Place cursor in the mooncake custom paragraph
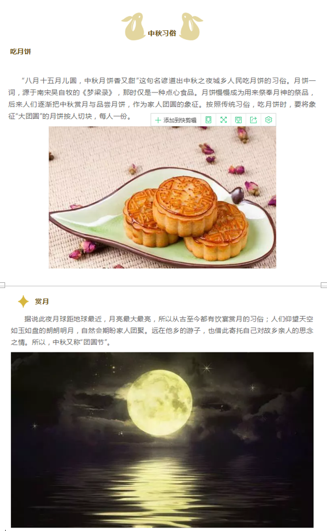 point(162,99)
